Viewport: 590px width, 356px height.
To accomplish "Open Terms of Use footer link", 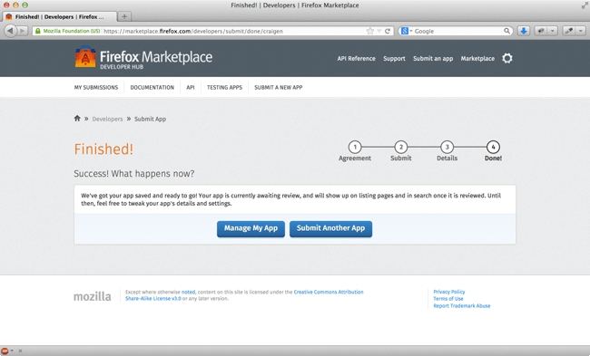I will (448, 299).
